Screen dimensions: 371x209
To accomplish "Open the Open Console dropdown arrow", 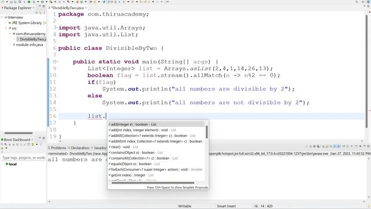I will click(360, 146).
